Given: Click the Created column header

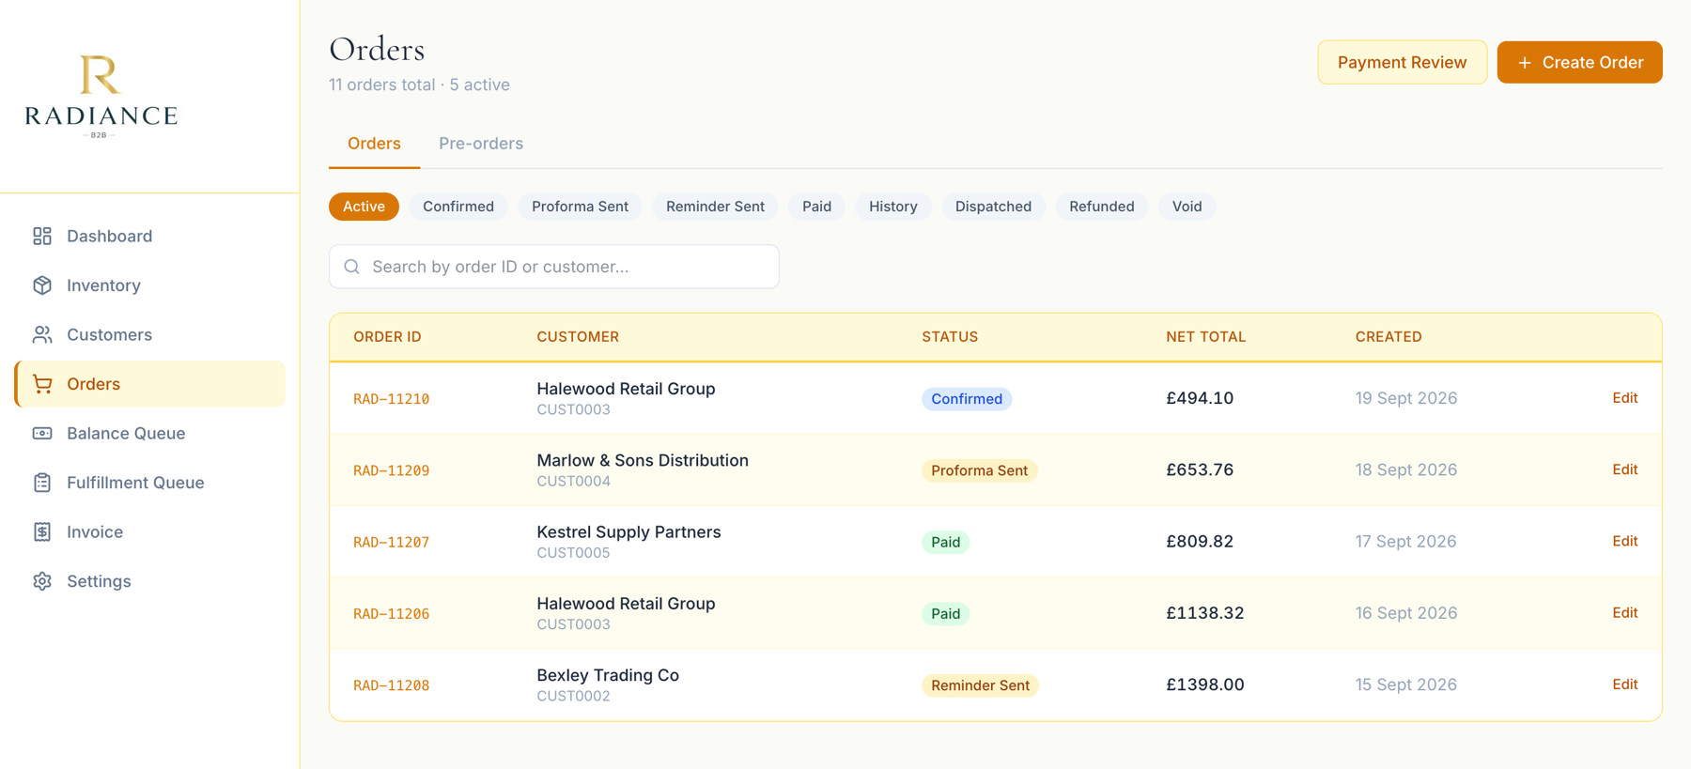Looking at the screenshot, I should (1388, 336).
